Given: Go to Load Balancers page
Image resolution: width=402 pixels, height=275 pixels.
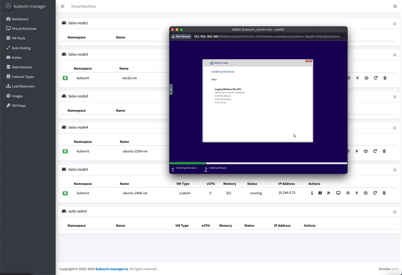Looking at the screenshot, I should [x=20, y=86].
